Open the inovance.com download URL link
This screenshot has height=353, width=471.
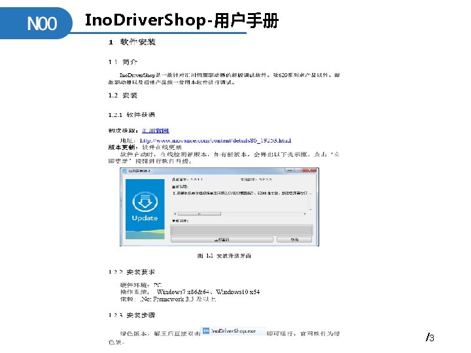pos(215,140)
